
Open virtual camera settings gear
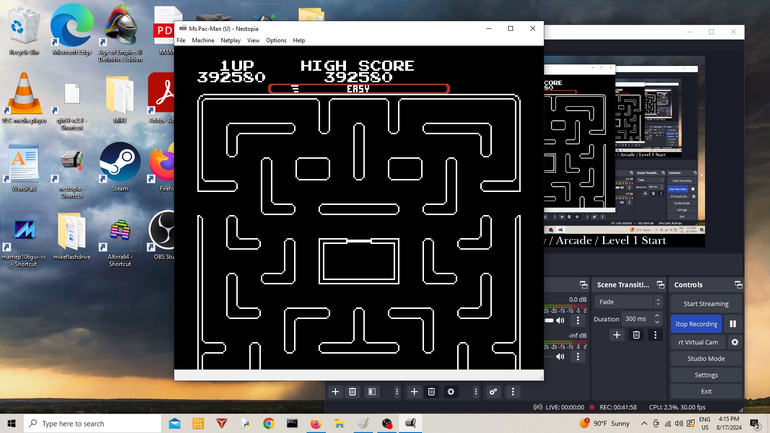point(734,342)
